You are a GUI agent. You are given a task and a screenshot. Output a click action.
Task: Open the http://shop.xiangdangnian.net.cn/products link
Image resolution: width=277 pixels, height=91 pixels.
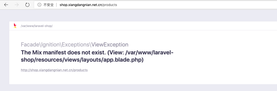point(54,70)
